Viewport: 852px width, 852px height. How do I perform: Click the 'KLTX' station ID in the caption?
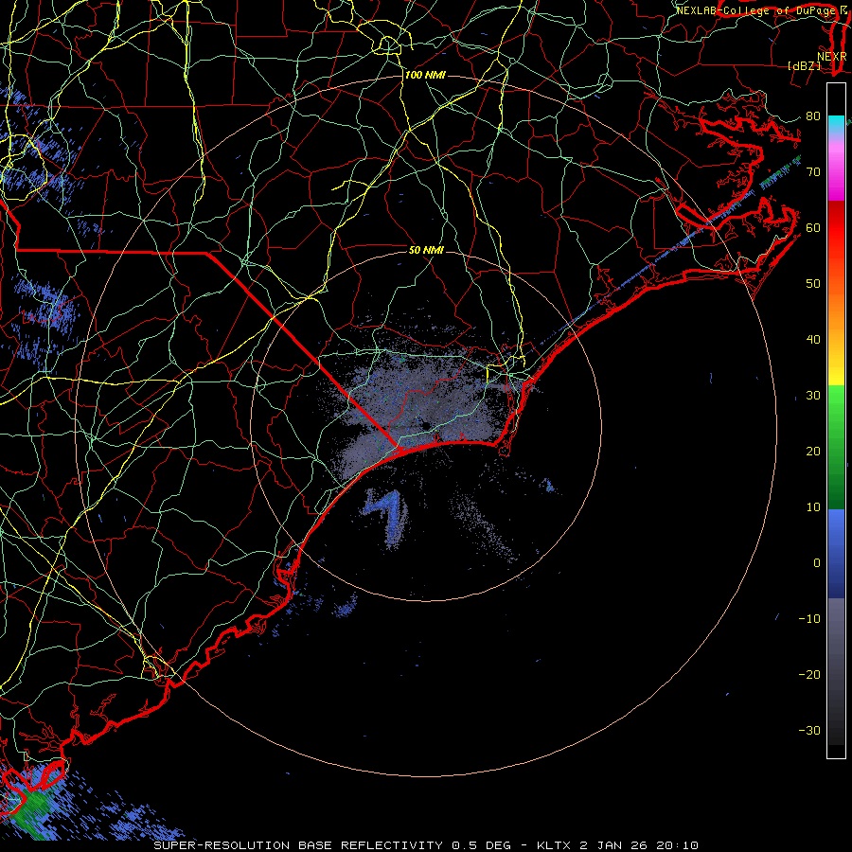[556, 845]
